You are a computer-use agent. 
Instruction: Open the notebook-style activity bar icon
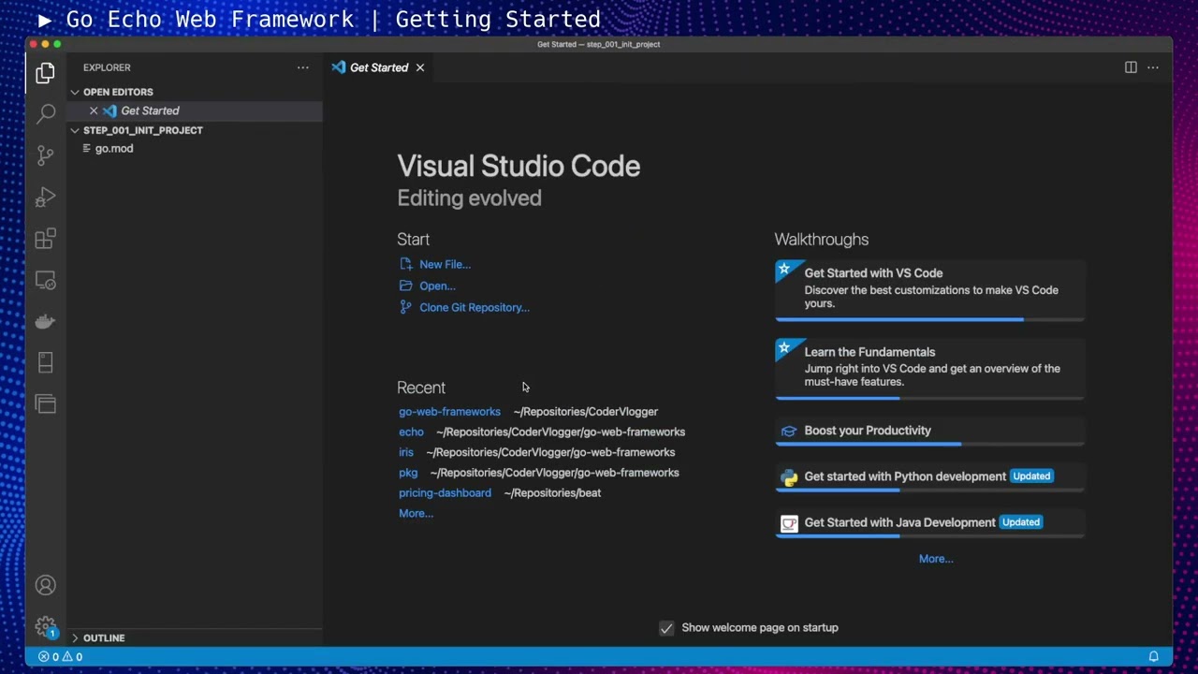pyautogui.click(x=45, y=362)
